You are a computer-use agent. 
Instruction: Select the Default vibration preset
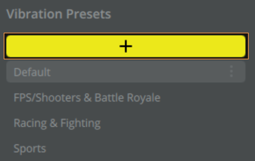pos(126,72)
